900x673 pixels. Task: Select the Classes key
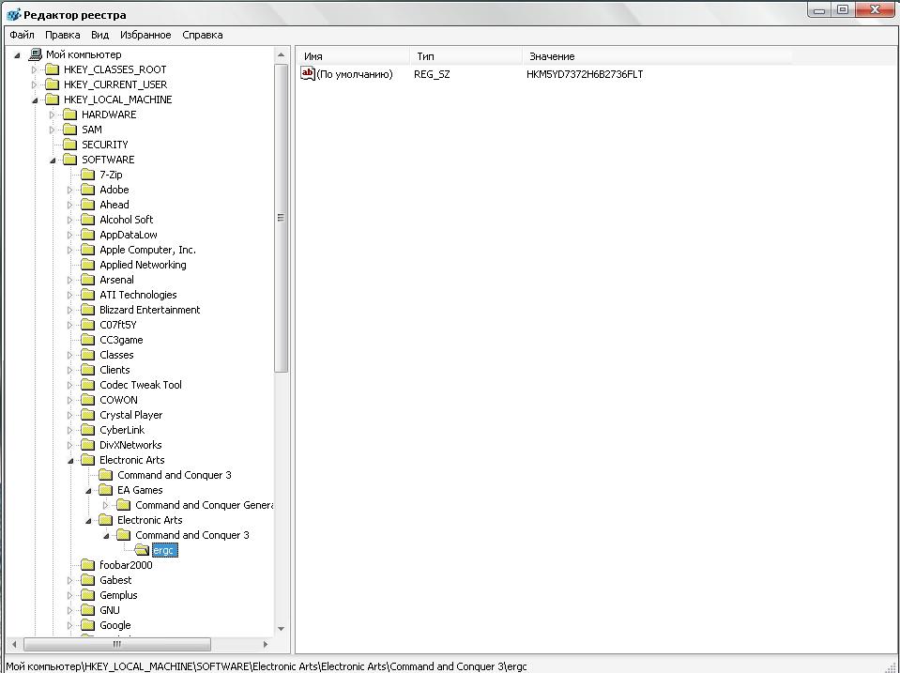[116, 355]
